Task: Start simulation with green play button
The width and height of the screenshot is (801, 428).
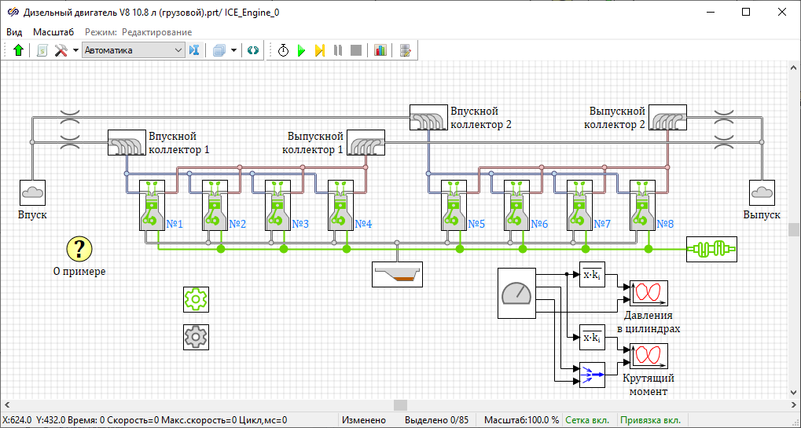Action: point(301,50)
